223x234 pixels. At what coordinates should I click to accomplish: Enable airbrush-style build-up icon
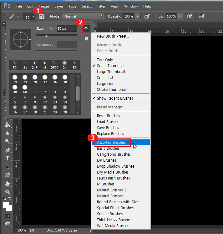click(189, 16)
